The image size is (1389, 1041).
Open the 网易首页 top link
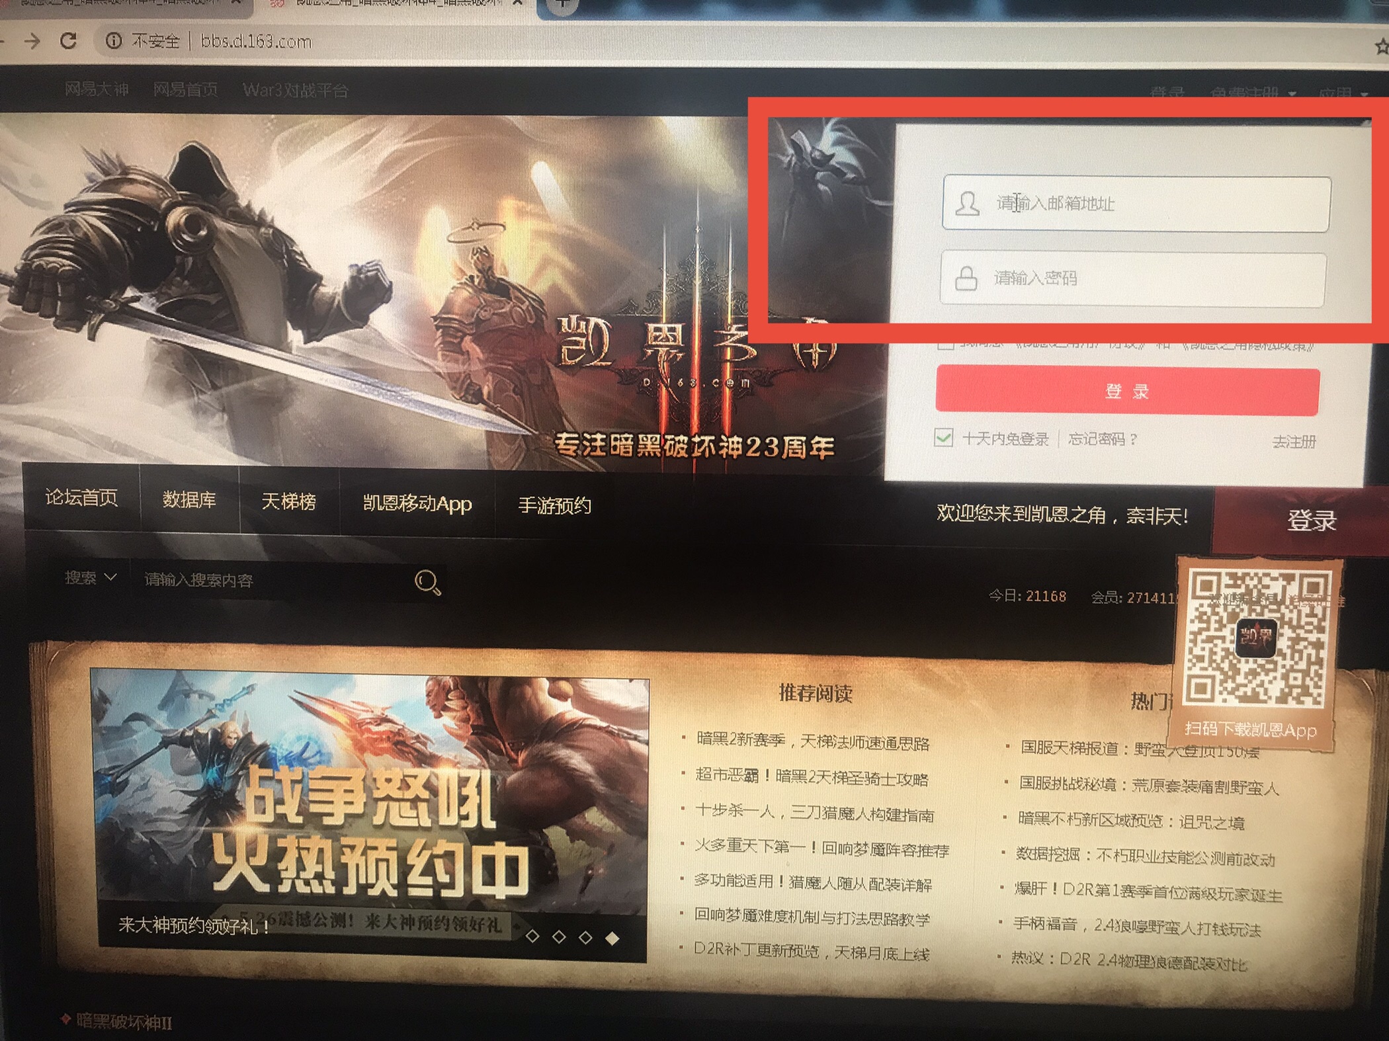(185, 89)
